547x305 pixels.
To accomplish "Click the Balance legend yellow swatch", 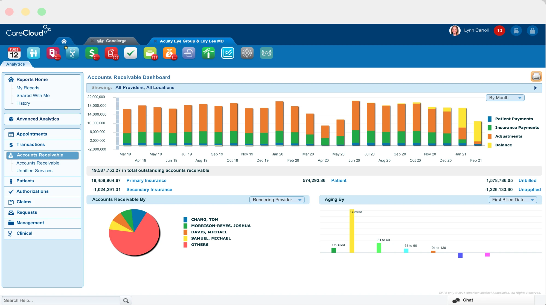I will point(490,145).
